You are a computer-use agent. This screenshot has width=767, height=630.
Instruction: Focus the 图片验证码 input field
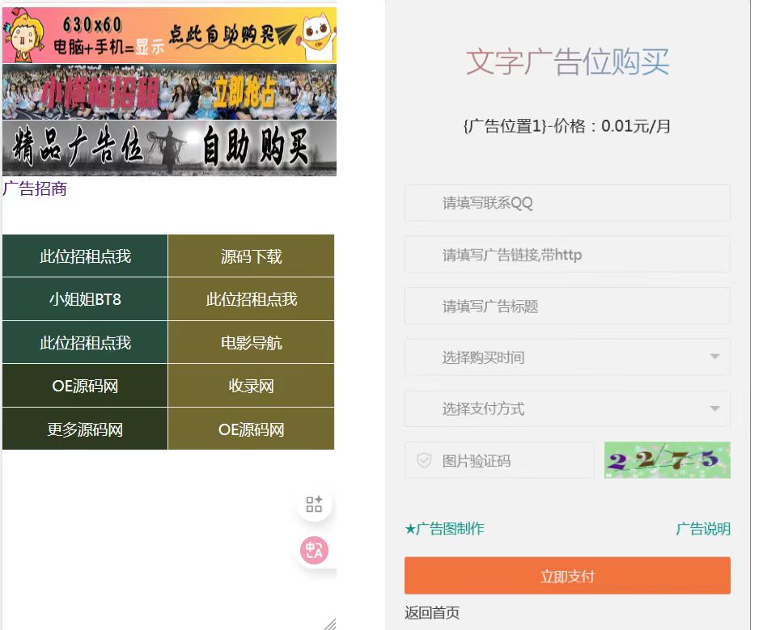(x=499, y=460)
